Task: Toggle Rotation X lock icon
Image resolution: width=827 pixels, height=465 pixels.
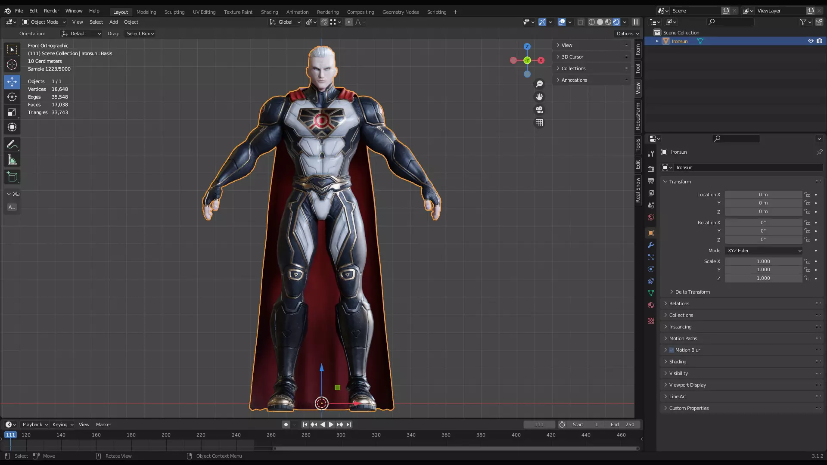Action: (808, 223)
